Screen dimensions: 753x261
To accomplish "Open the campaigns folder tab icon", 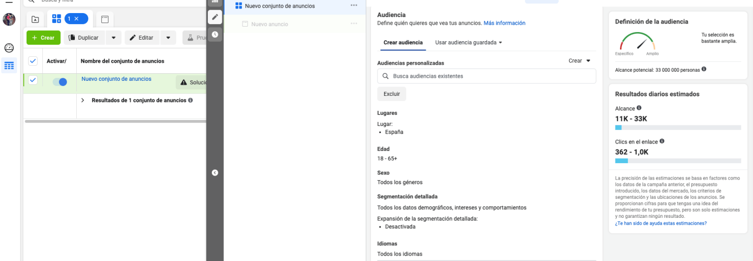I will [35, 19].
